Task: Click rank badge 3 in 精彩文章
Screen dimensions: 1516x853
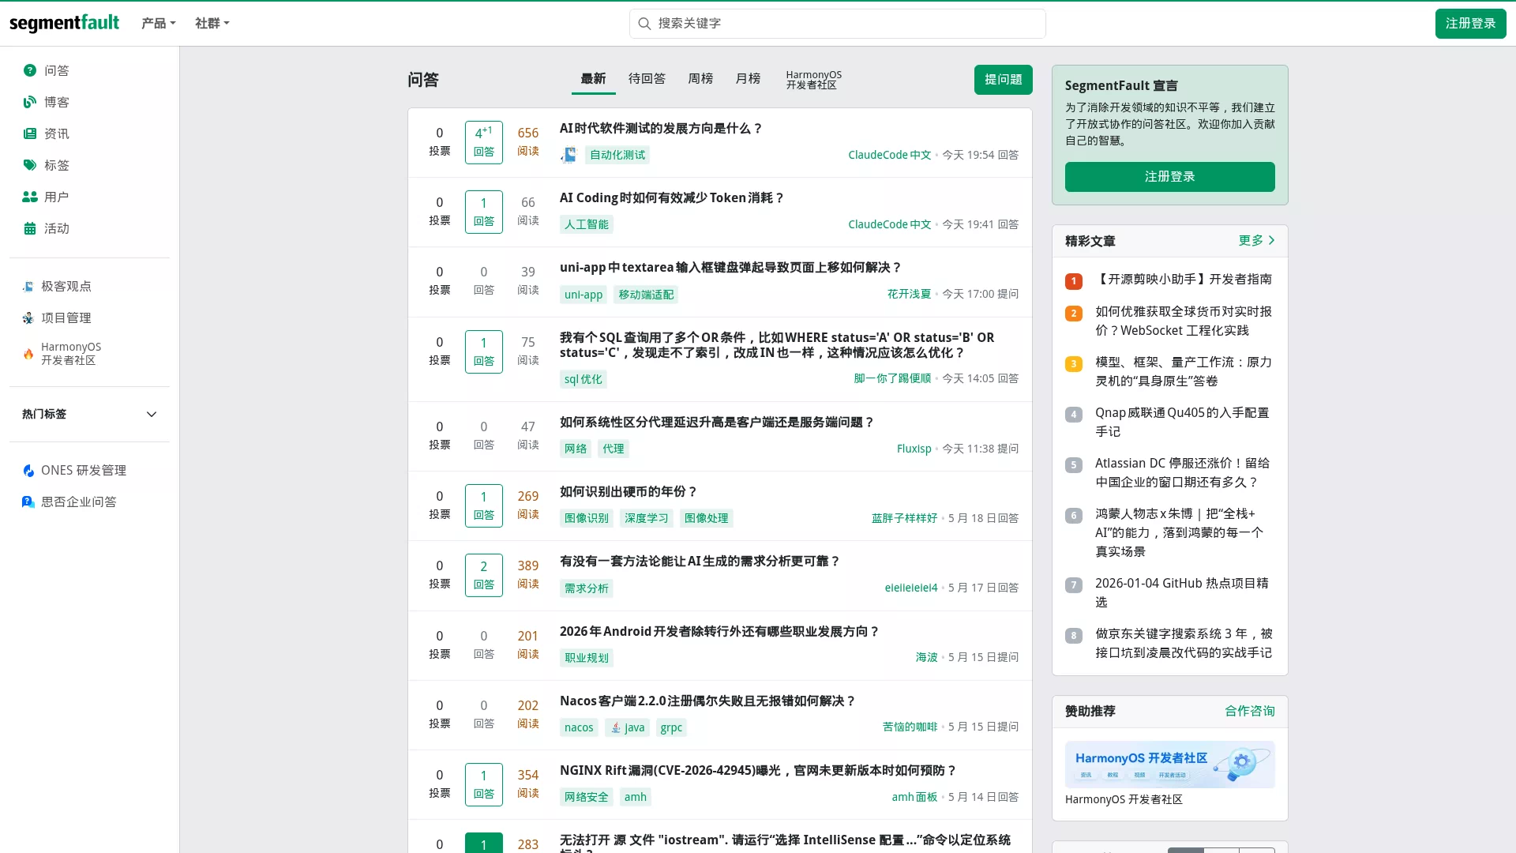Action: pos(1074,363)
